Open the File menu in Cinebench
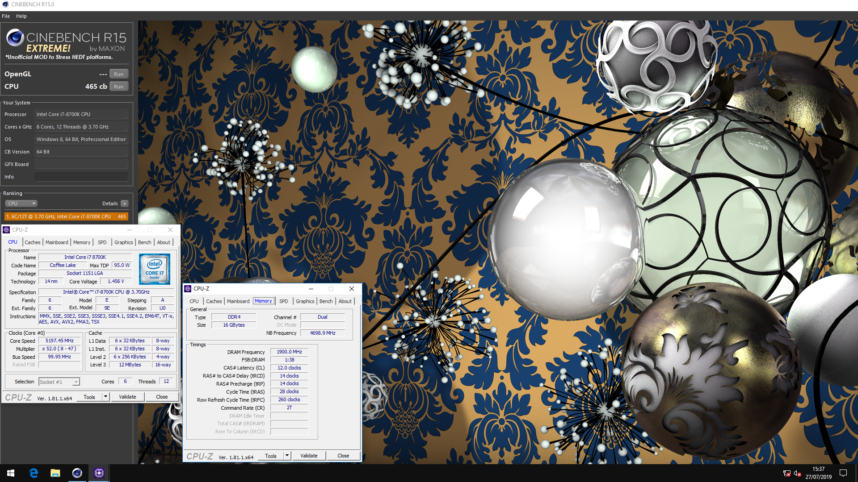Viewport: 858px width, 482px height. click(6, 16)
